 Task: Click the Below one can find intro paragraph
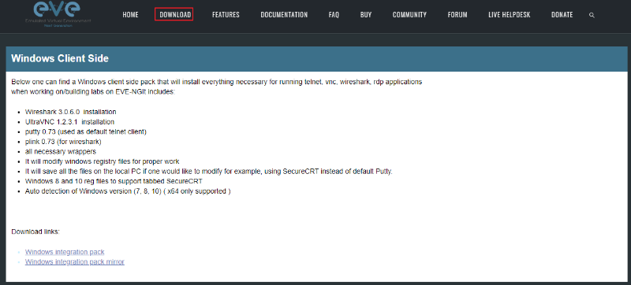tap(217, 87)
